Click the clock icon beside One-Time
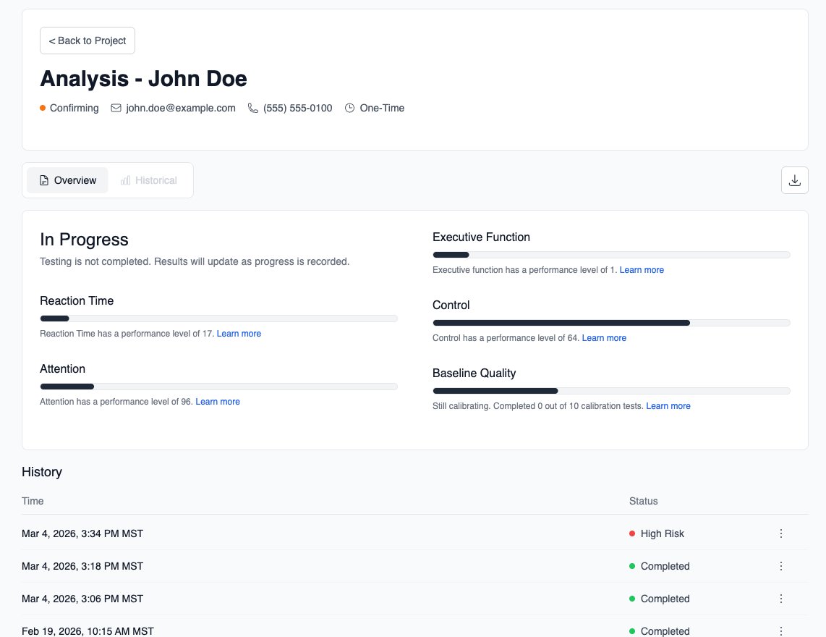The width and height of the screenshot is (826, 637). pyautogui.click(x=350, y=108)
